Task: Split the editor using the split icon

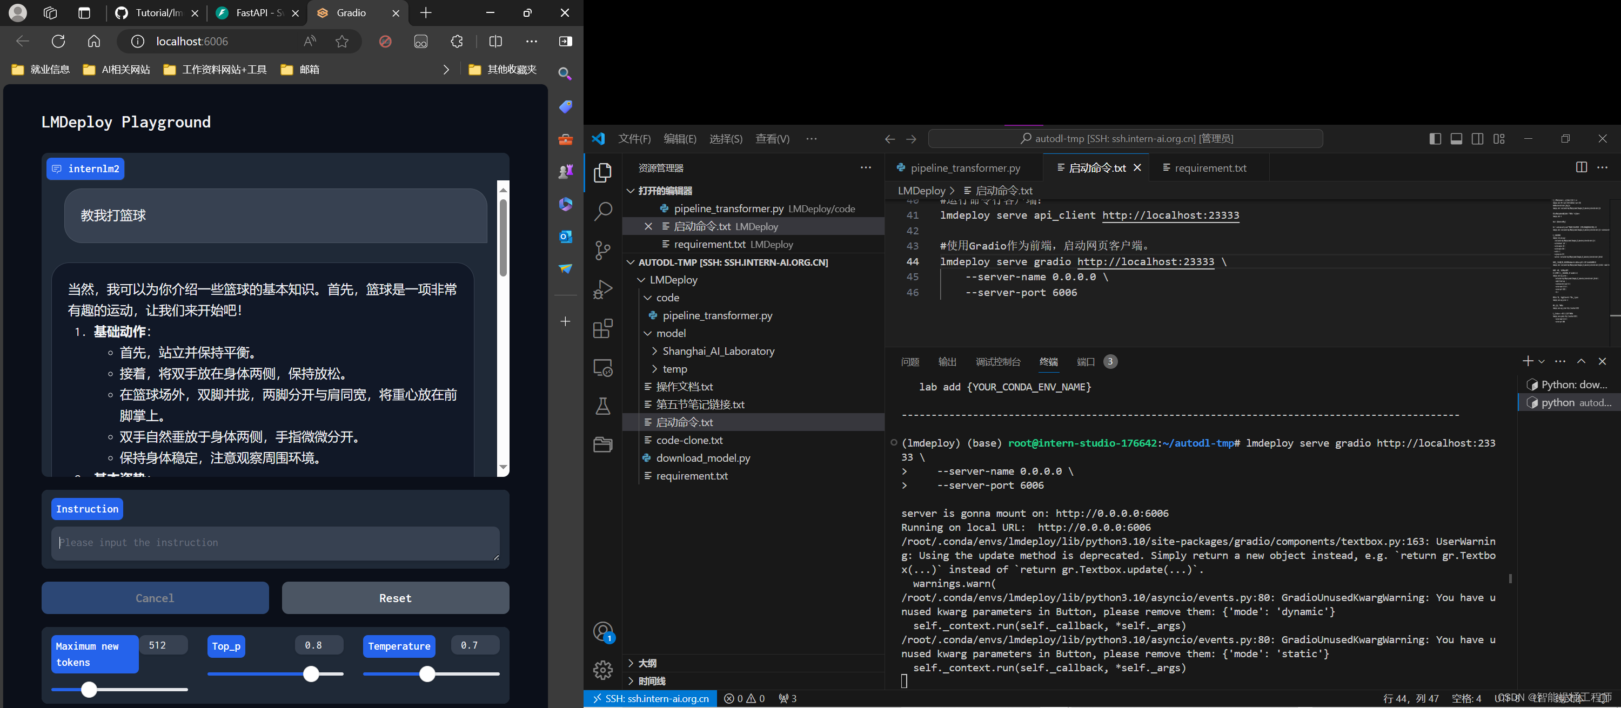Action: 1582,167
